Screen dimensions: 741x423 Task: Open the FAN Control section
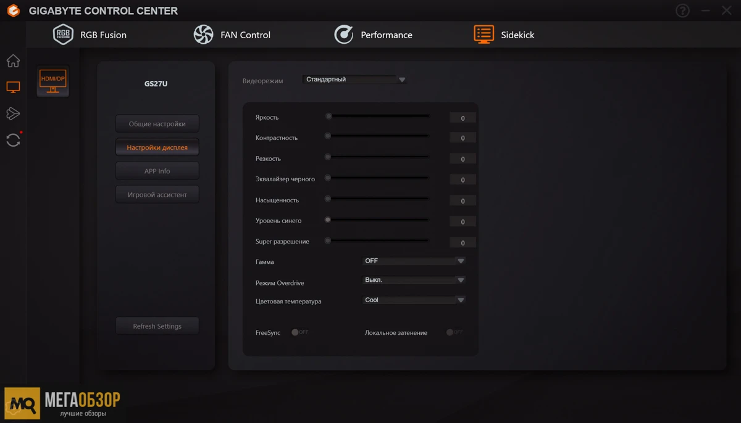click(232, 35)
